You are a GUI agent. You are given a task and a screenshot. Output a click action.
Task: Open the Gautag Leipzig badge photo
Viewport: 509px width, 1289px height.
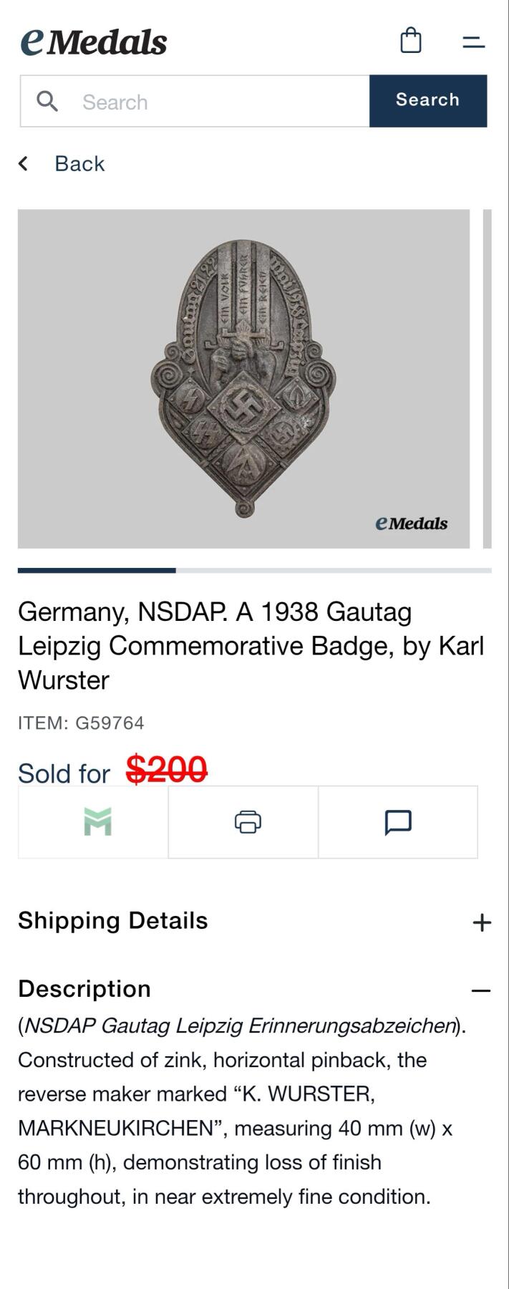click(243, 378)
